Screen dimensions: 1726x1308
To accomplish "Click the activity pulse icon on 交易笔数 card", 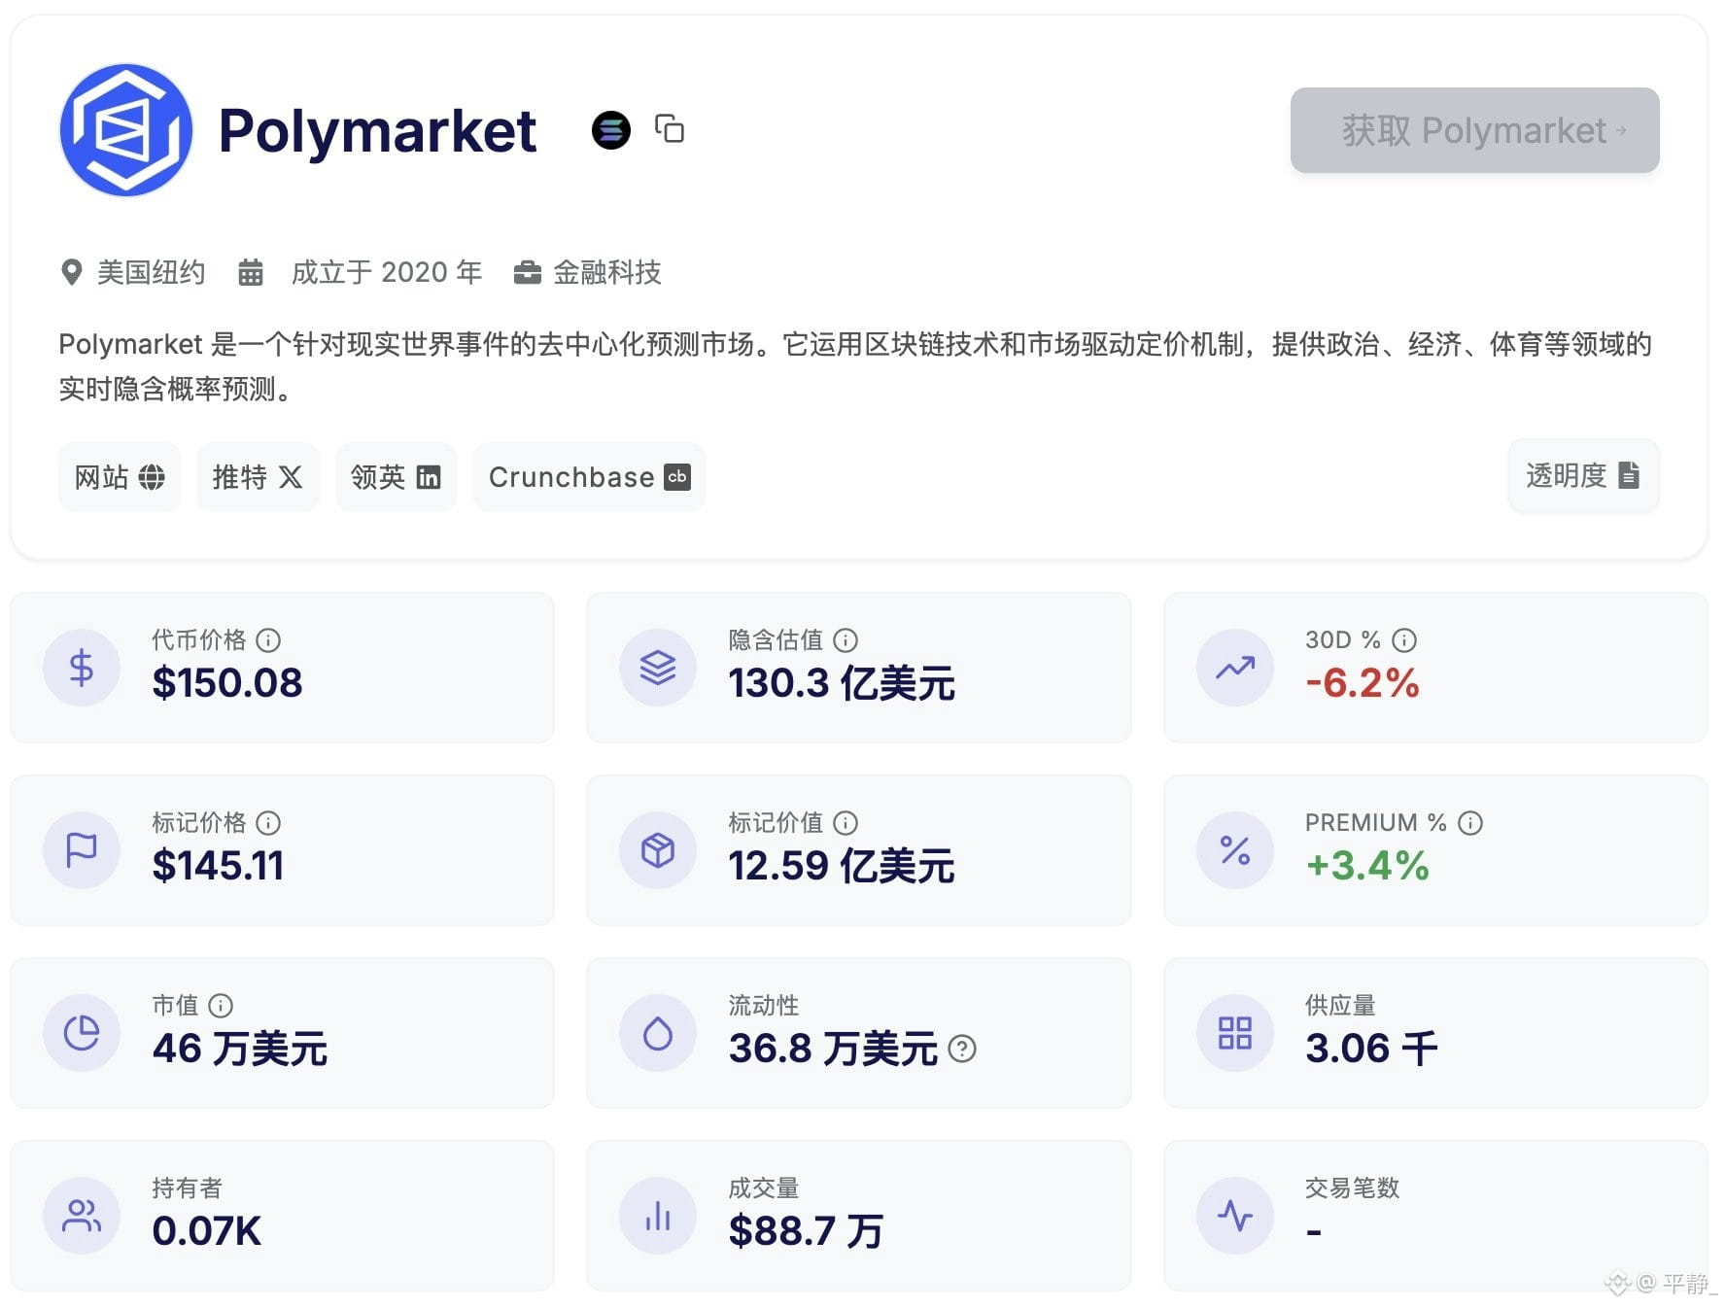I will click(x=1235, y=1216).
